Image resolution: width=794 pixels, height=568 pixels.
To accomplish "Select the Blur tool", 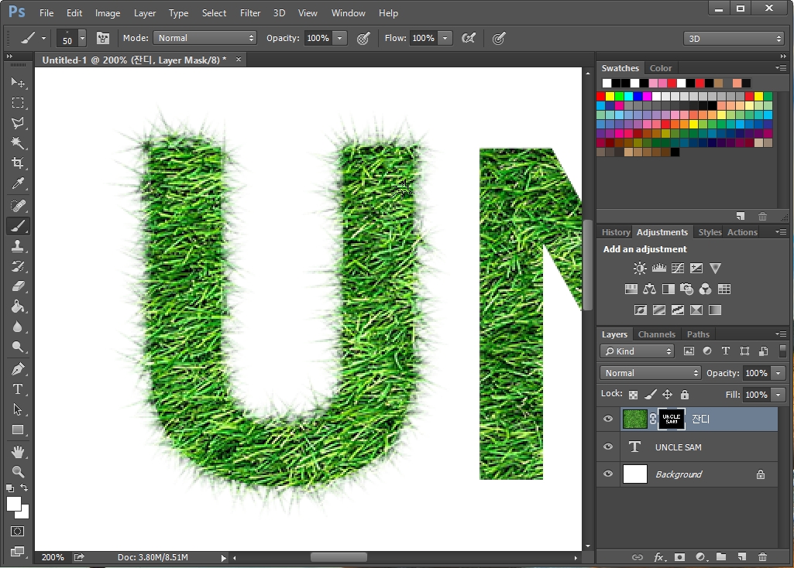I will [18, 327].
